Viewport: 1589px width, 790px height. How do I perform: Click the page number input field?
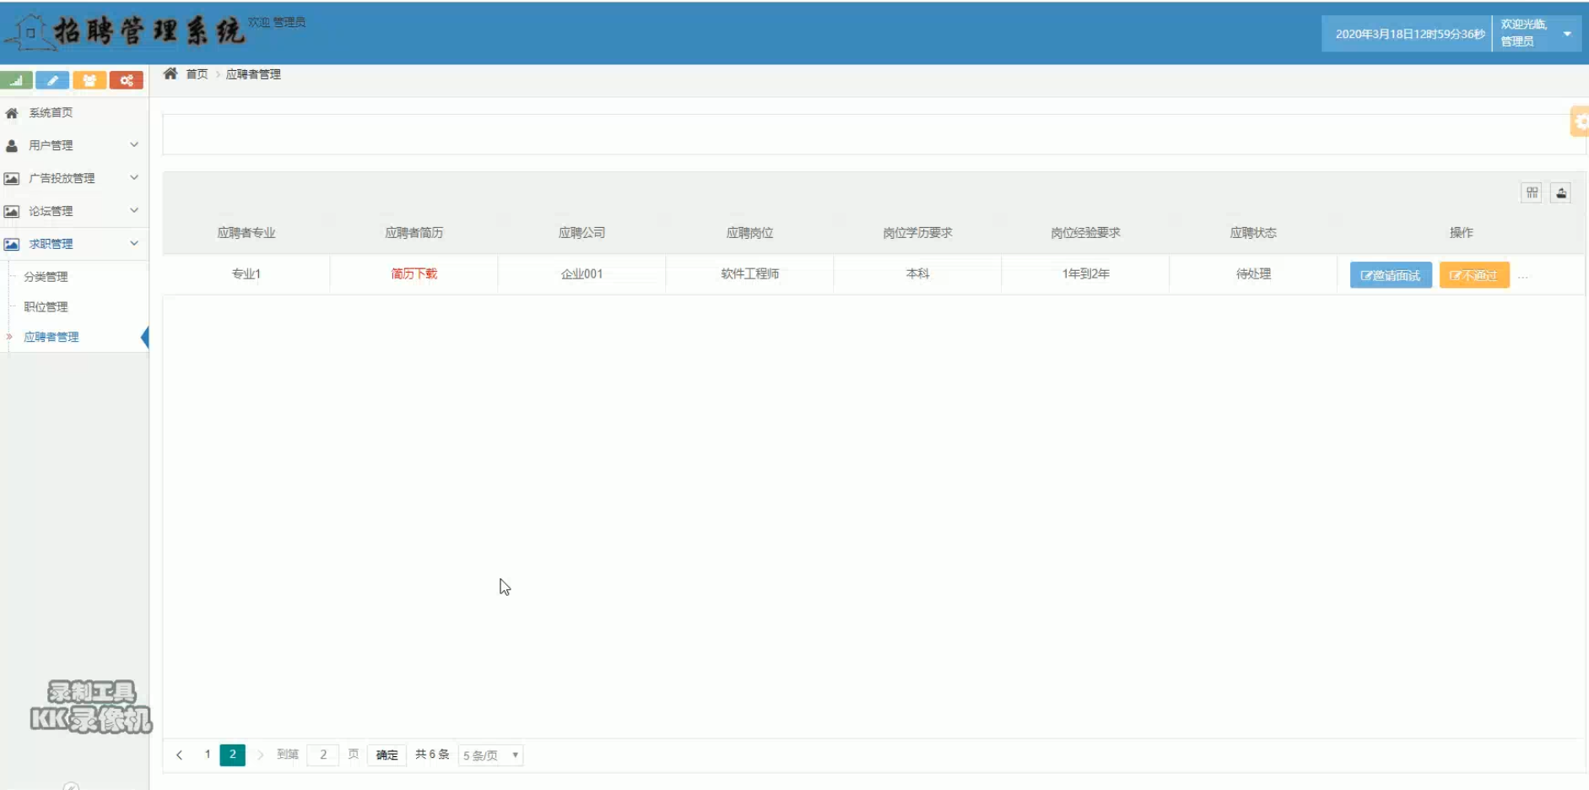coord(323,755)
